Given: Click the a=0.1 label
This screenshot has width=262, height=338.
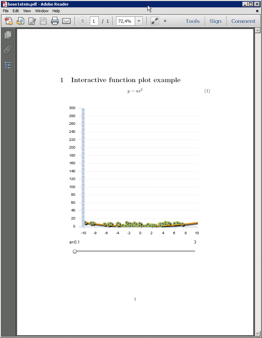Looking at the screenshot, I should click(x=74, y=242).
